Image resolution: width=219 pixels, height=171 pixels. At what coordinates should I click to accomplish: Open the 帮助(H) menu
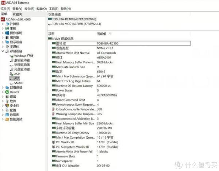66,9
